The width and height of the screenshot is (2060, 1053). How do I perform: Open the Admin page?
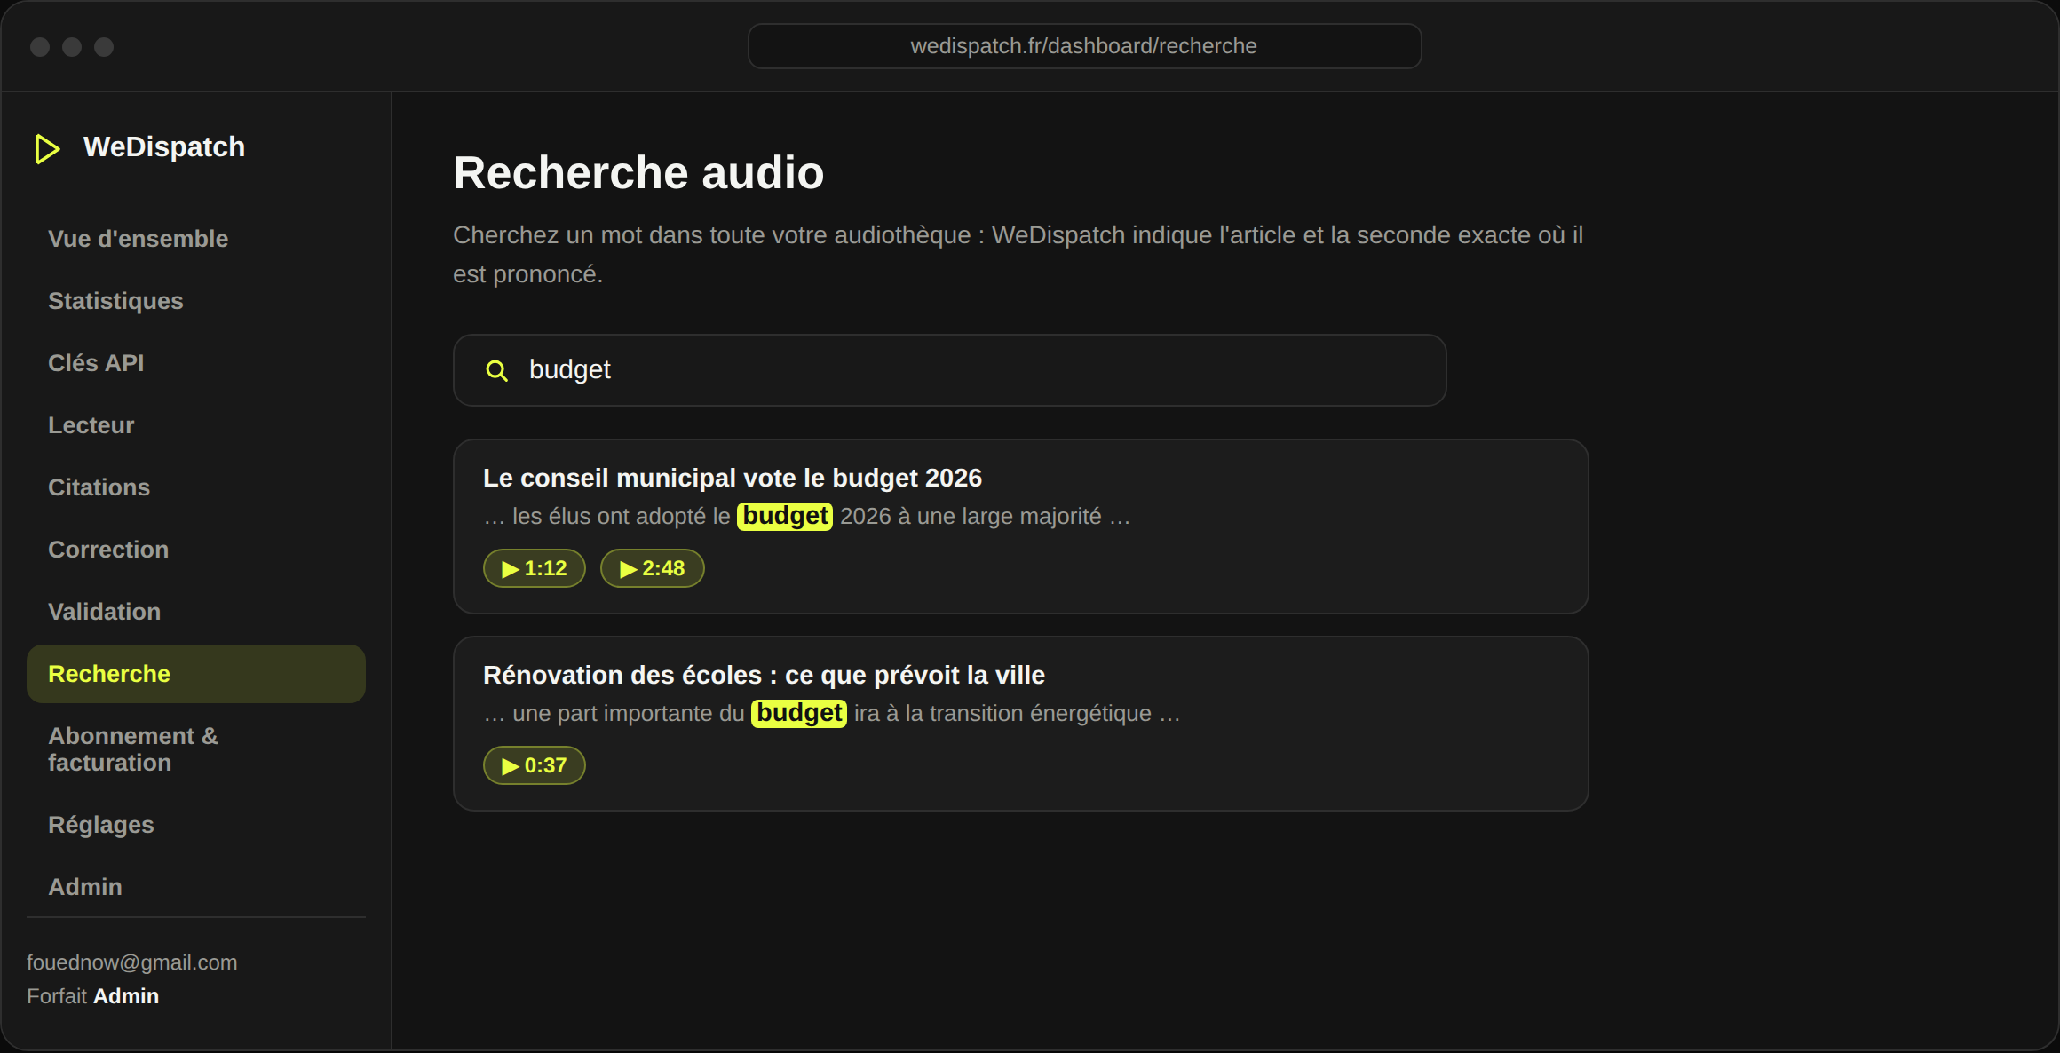196,887
